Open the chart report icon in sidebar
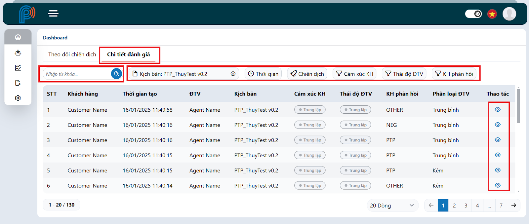Screen dimensions: 529x224 click(18, 68)
